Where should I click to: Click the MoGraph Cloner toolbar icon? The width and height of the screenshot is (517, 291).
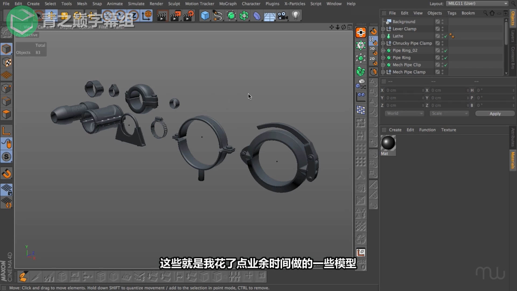[244, 15]
